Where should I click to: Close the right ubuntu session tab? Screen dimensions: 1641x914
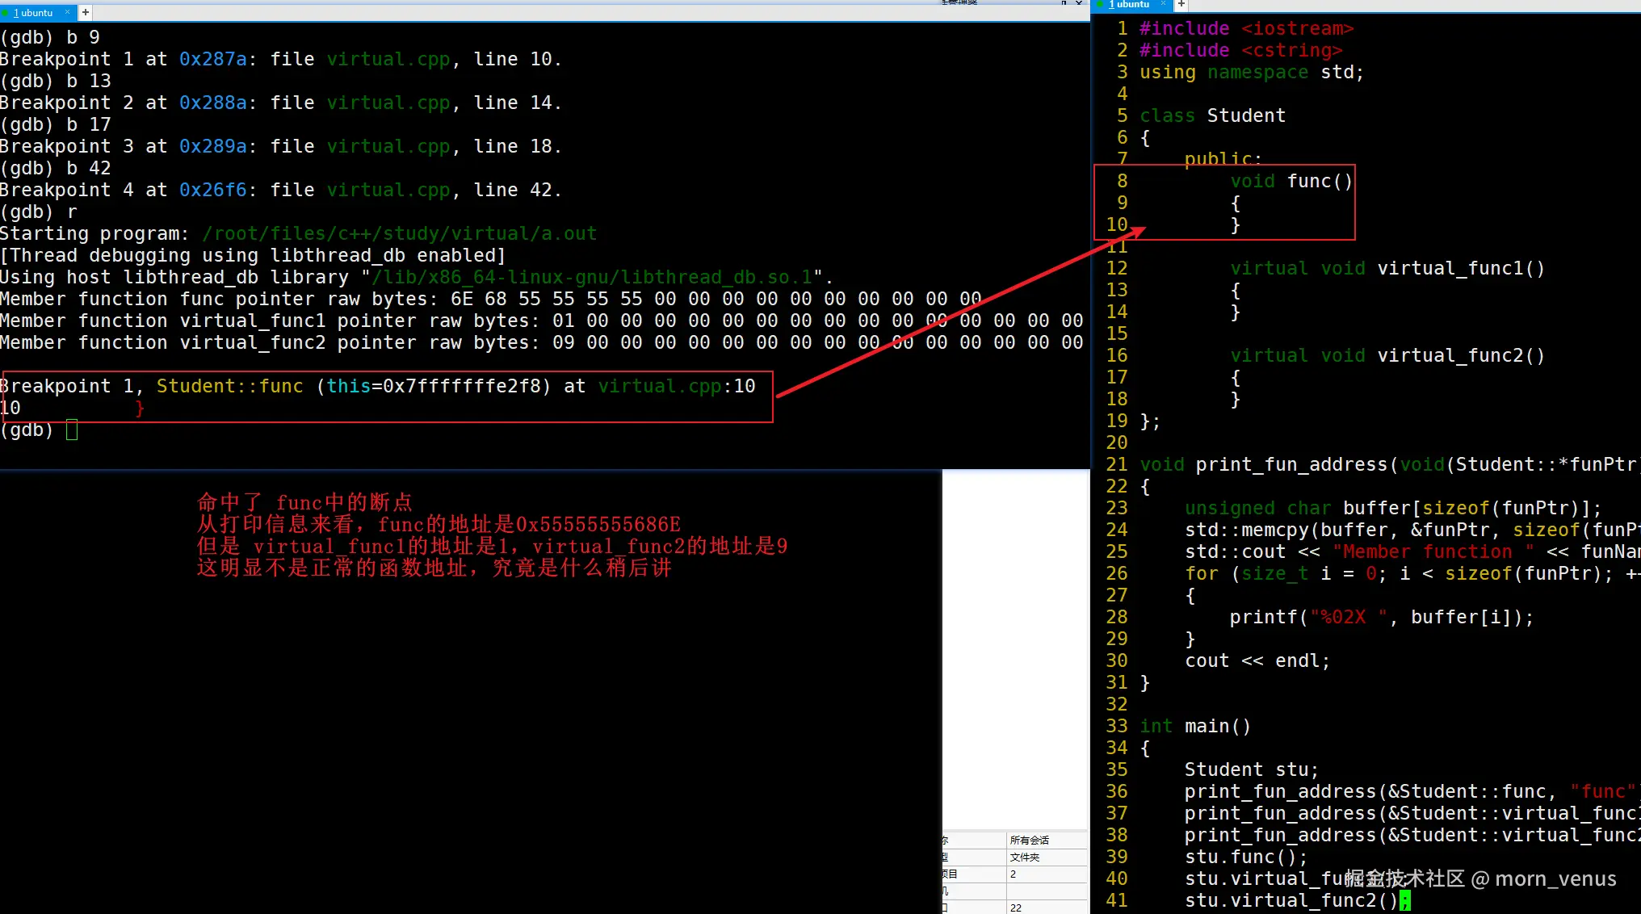(1163, 5)
